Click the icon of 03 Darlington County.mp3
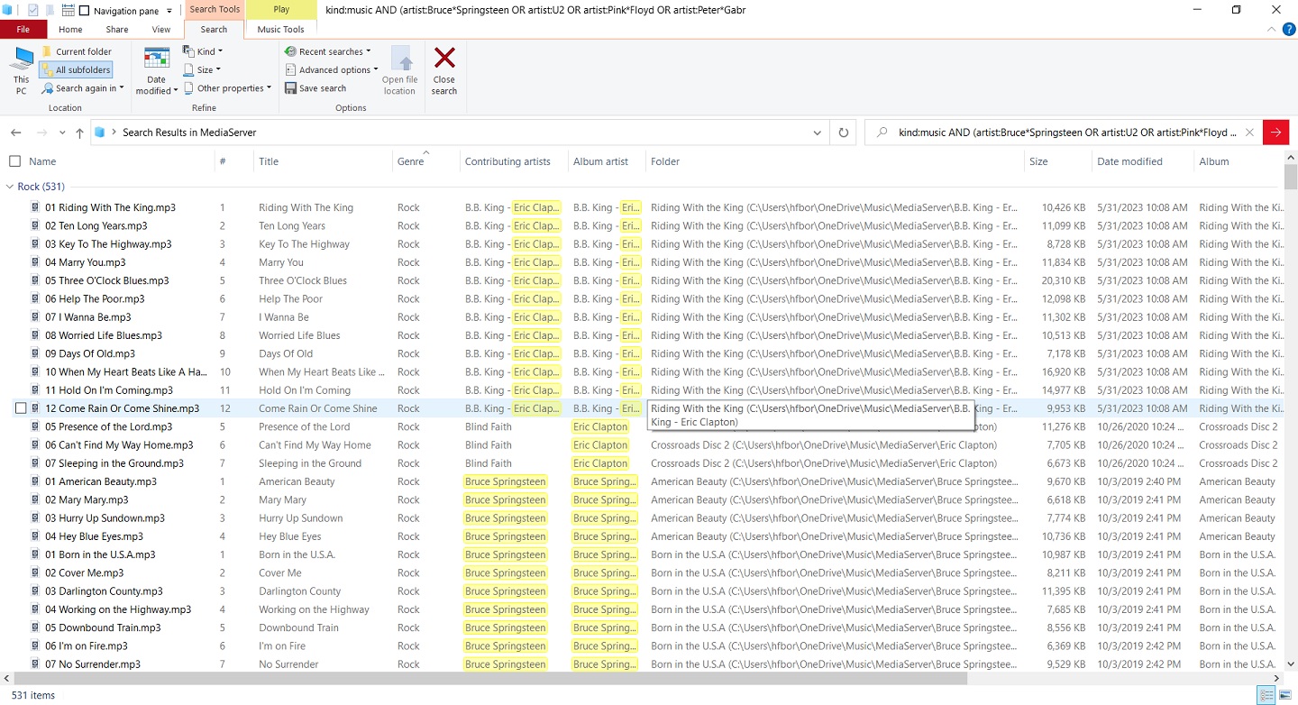Screen dimensions: 1298x705 (x=35, y=591)
